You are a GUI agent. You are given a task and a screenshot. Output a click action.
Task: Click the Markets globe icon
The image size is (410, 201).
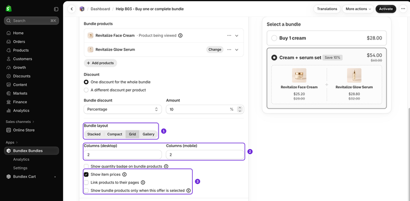9,94
